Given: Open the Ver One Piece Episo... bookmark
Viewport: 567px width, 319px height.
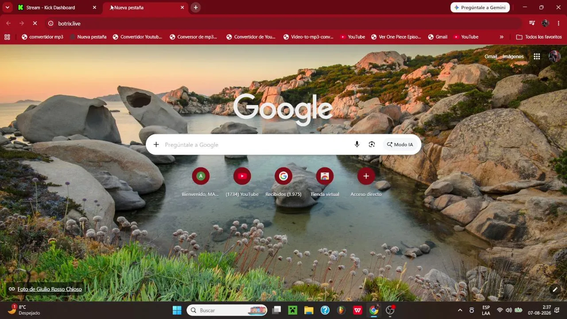Looking at the screenshot, I should (396, 37).
